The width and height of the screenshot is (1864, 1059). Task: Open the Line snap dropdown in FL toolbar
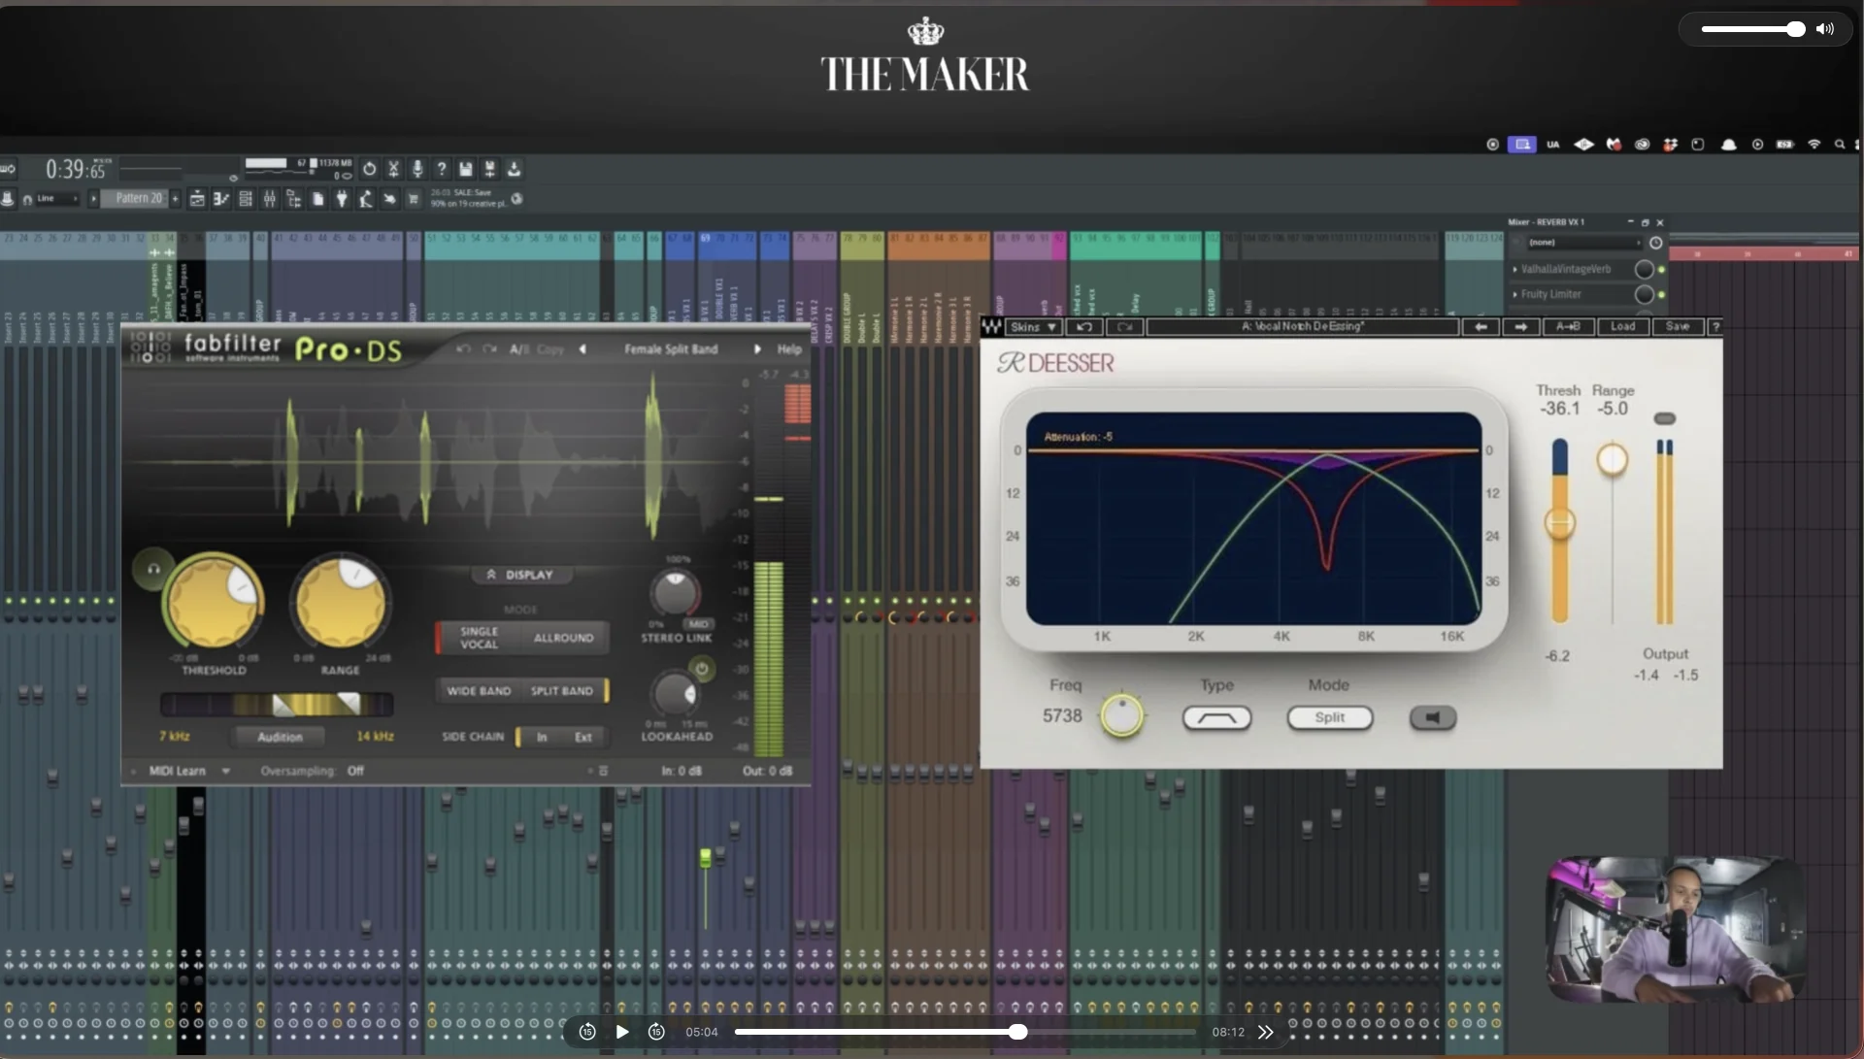[57, 199]
